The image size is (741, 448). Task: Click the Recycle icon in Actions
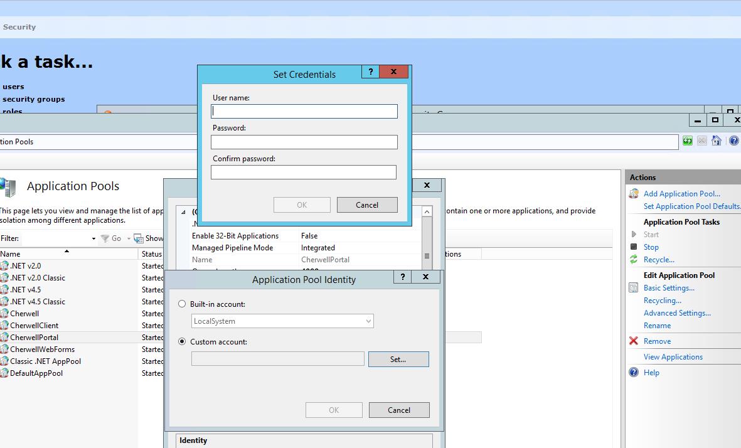coord(634,260)
